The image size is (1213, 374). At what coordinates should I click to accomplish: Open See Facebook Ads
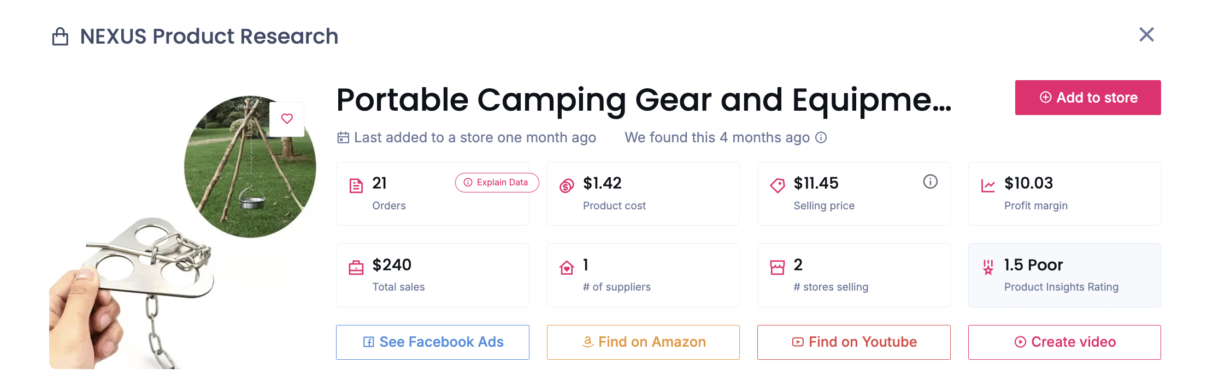pos(432,342)
